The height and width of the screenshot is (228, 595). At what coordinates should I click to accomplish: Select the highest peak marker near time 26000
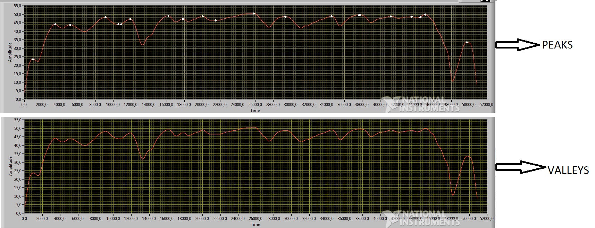click(254, 14)
